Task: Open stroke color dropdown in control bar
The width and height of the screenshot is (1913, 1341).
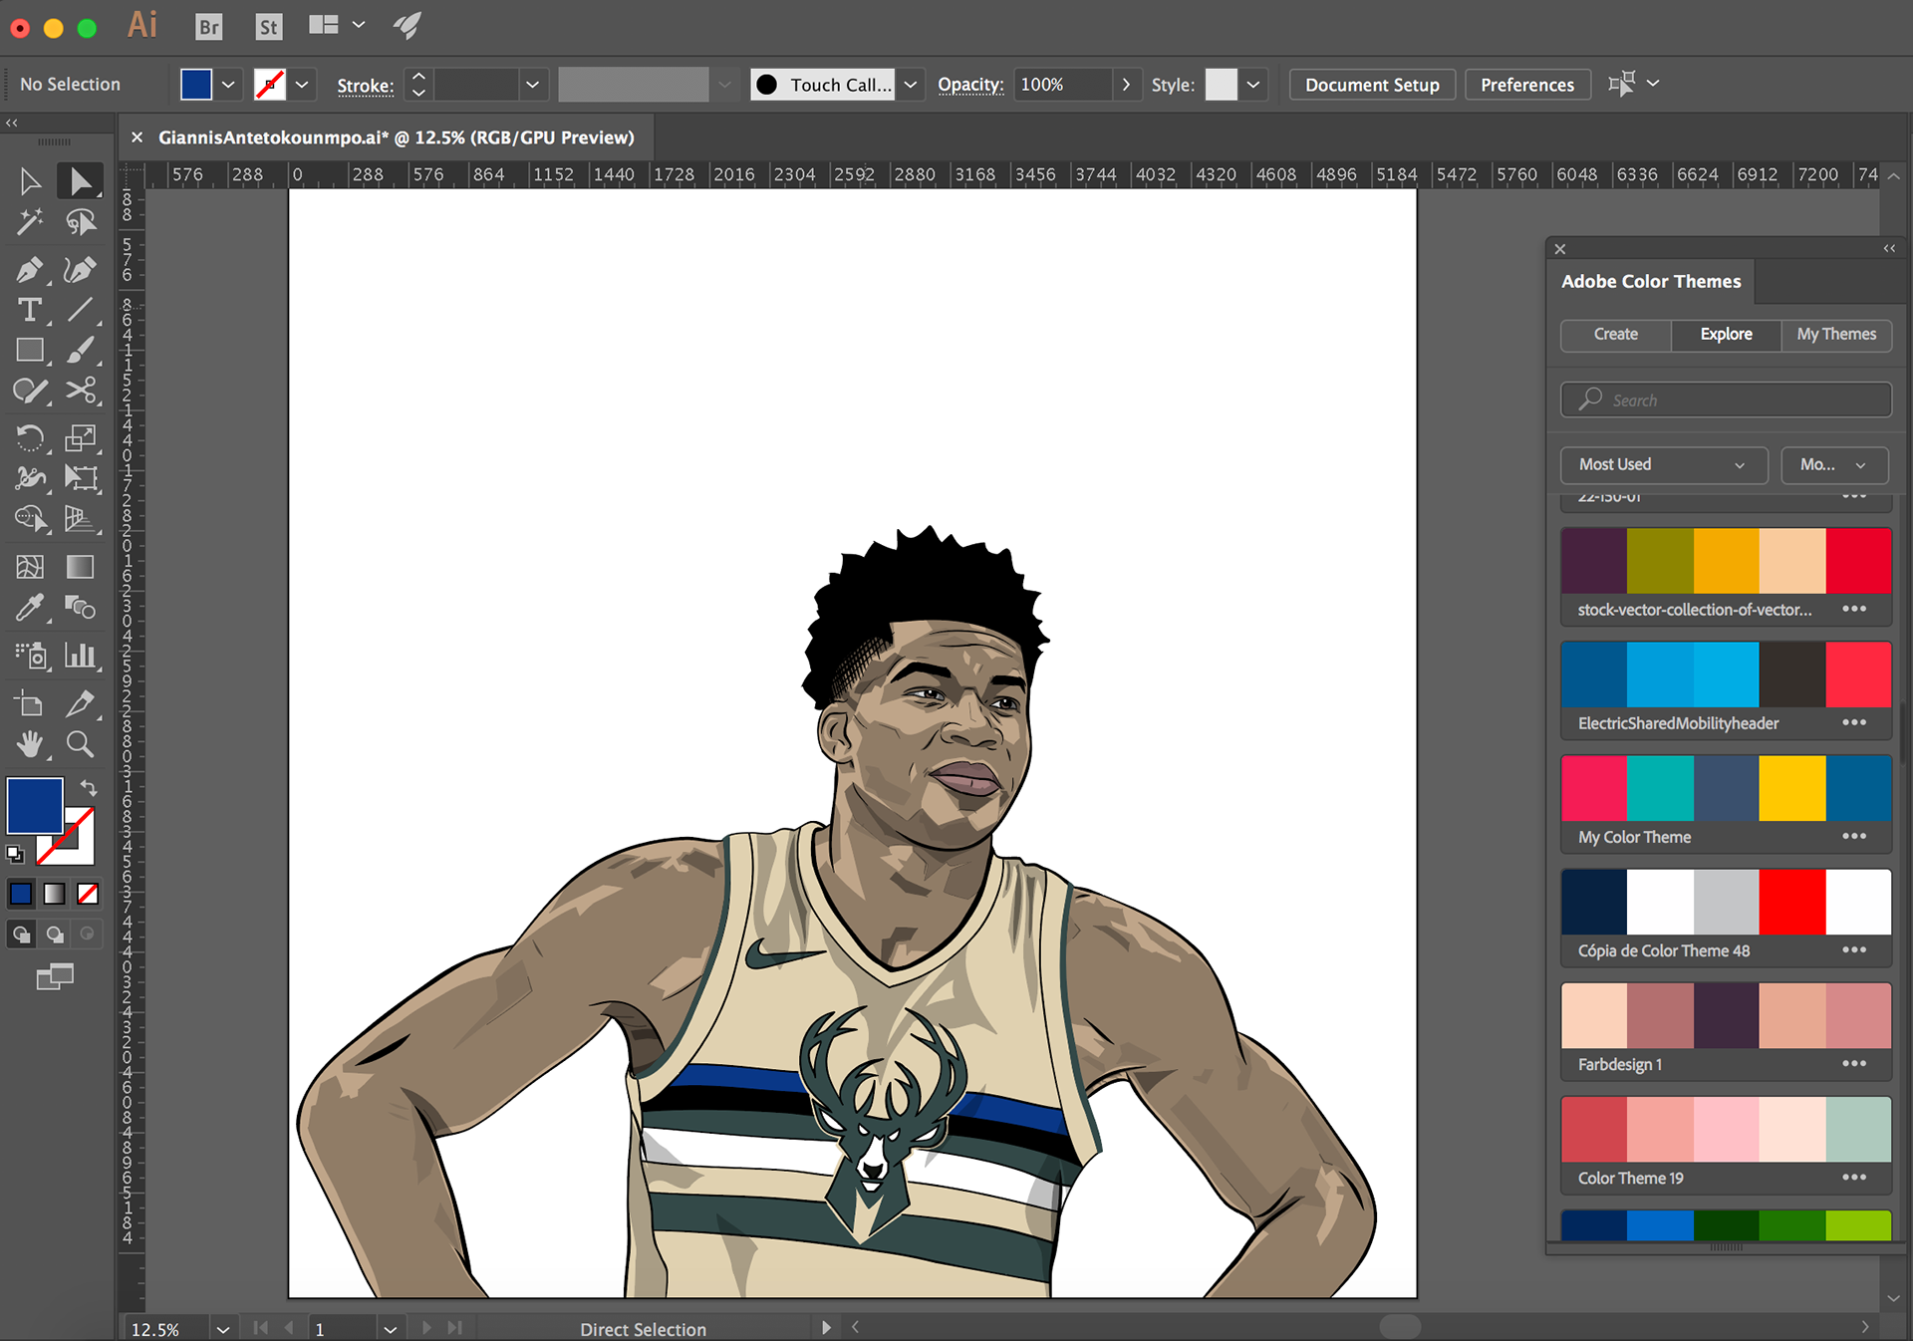Action: [x=302, y=85]
